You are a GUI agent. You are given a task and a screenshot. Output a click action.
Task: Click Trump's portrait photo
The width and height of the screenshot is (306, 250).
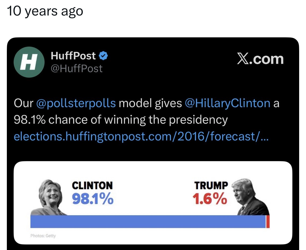point(252,197)
